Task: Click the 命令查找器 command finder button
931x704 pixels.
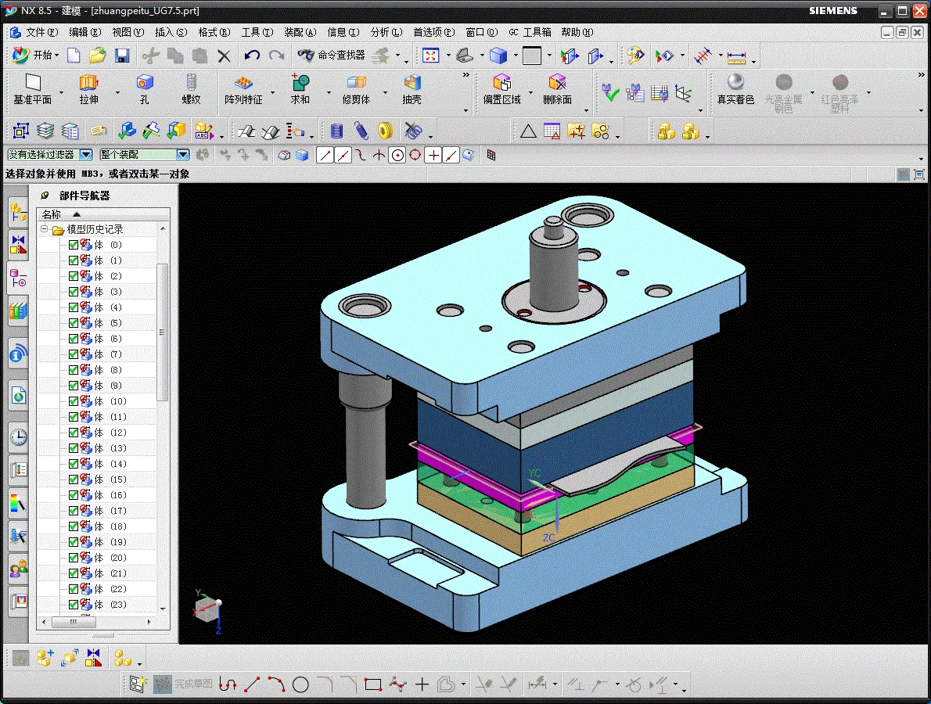Action: [x=331, y=56]
